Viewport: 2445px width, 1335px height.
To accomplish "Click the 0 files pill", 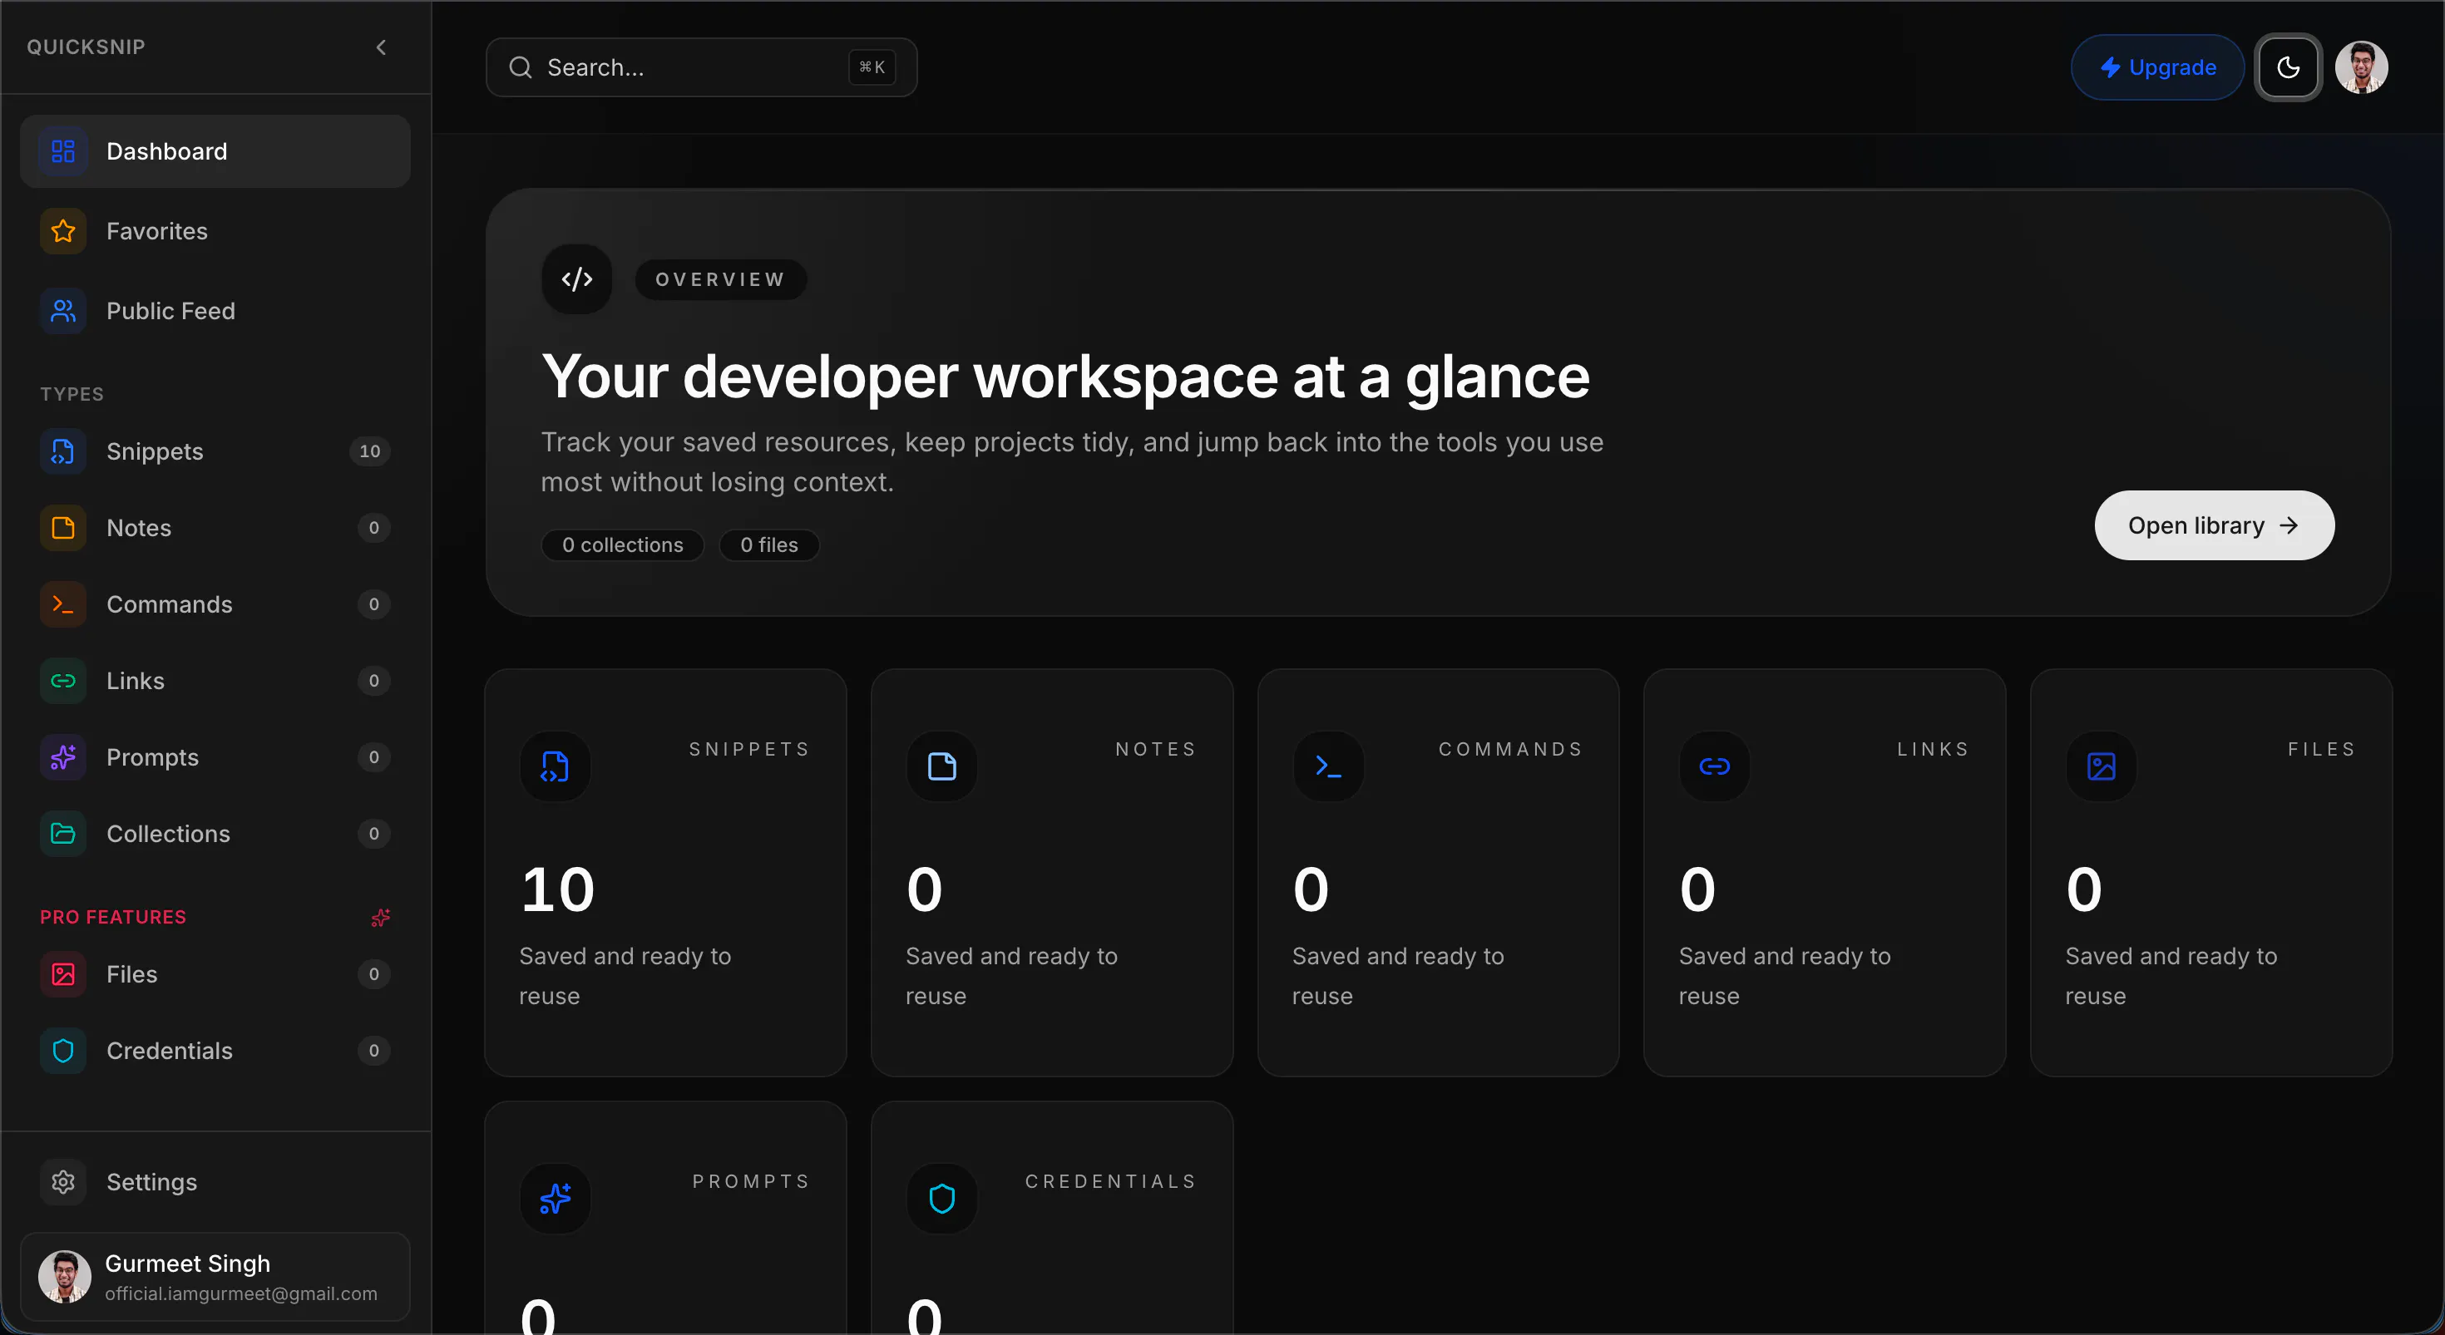I will (768, 544).
